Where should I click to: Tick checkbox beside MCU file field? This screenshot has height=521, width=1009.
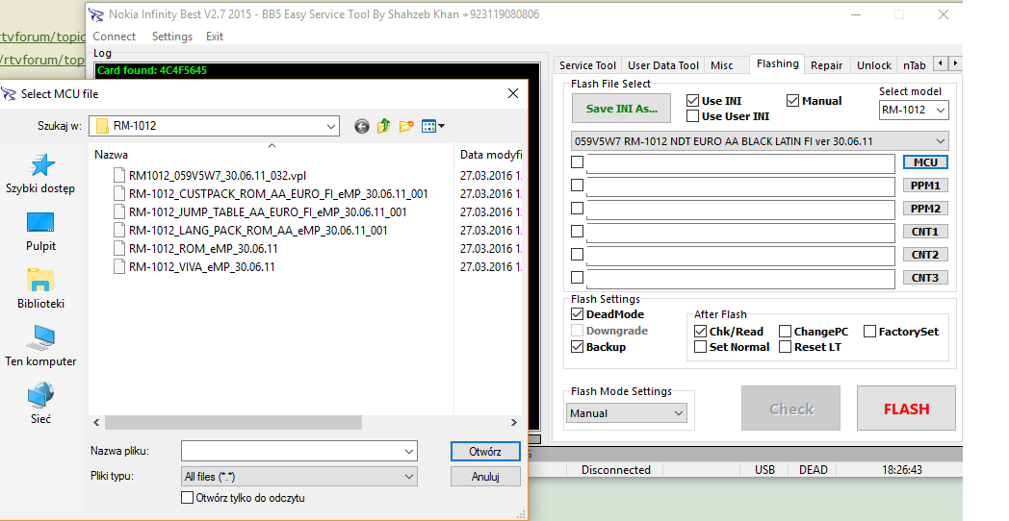[578, 162]
